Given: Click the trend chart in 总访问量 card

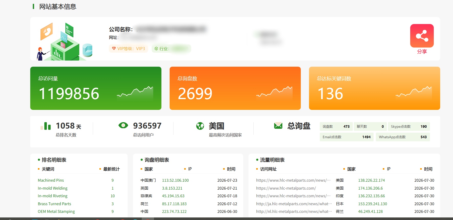Looking at the screenshot, I should coord(135,93).
